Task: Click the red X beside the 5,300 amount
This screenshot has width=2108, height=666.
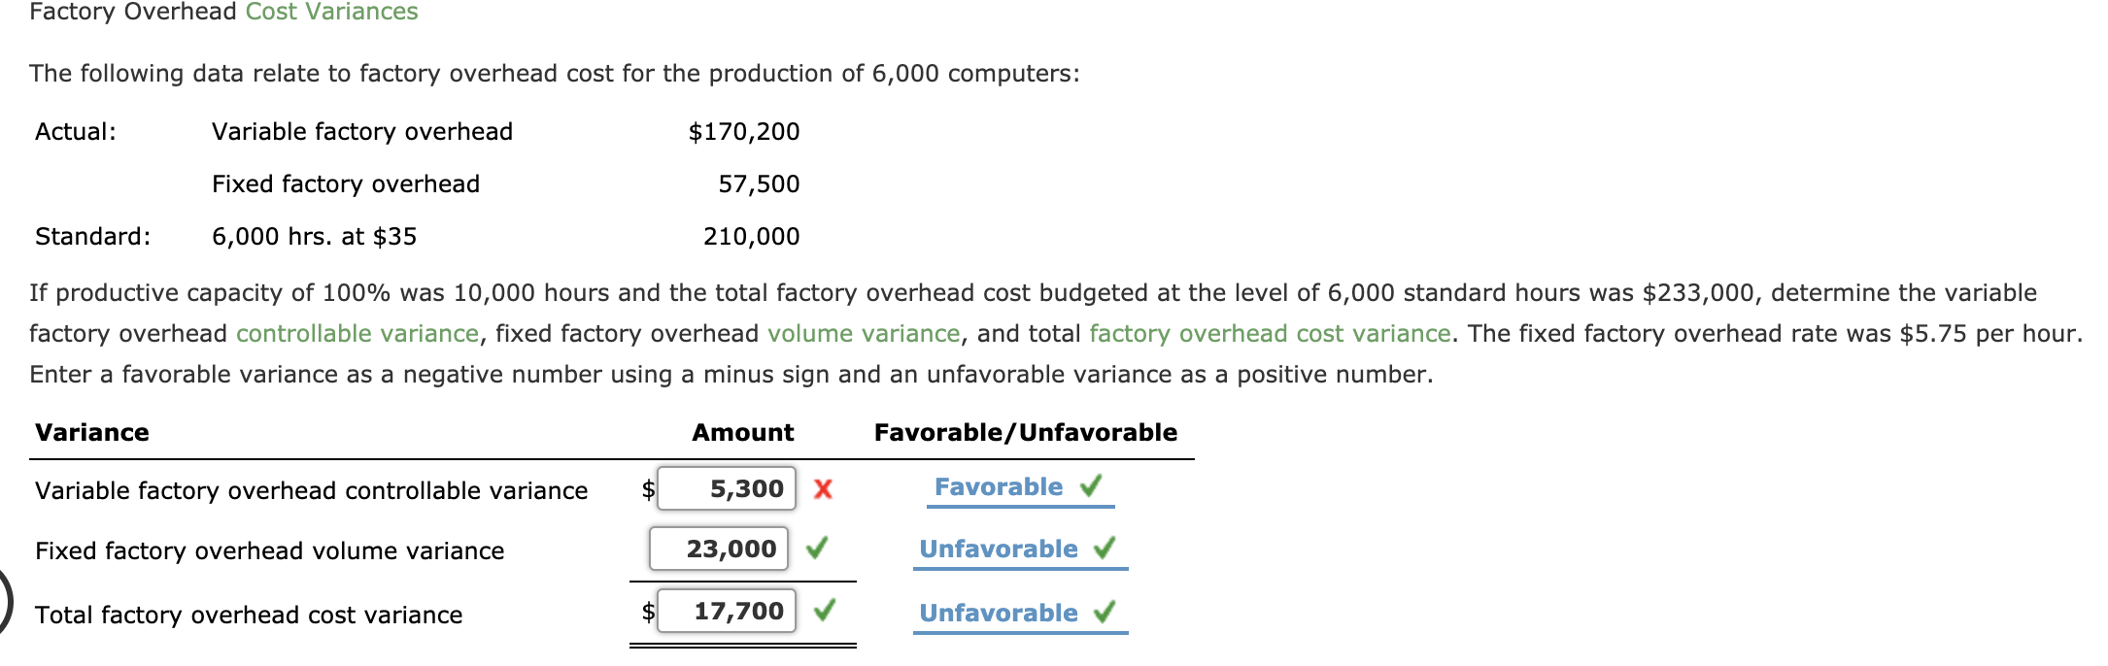Action: (824, 489)
